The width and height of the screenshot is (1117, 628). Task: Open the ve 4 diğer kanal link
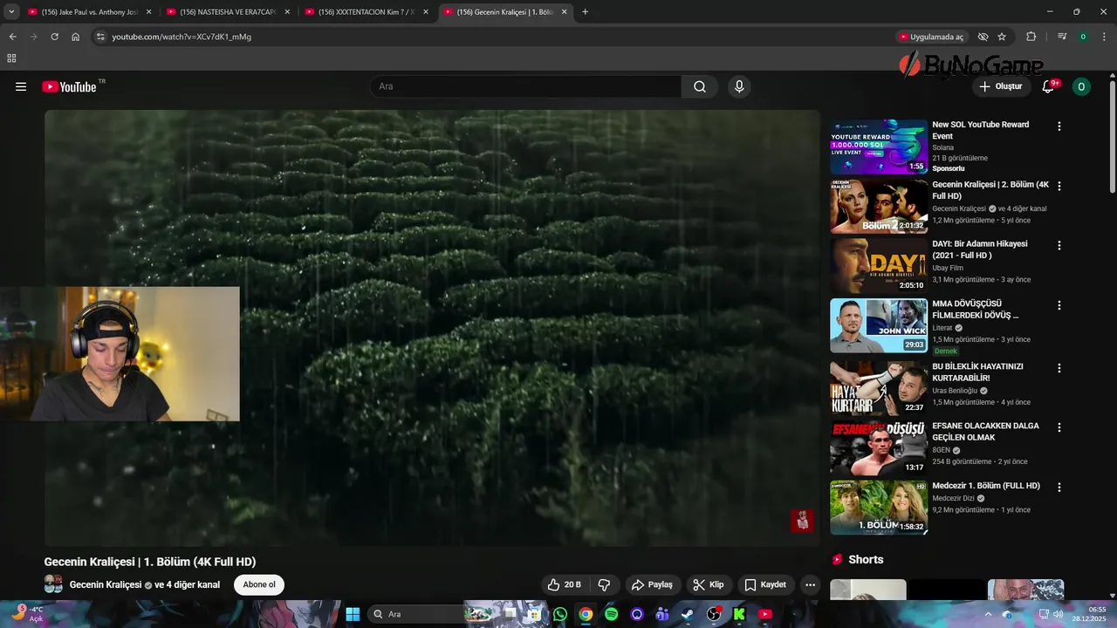tap(187, 584)
